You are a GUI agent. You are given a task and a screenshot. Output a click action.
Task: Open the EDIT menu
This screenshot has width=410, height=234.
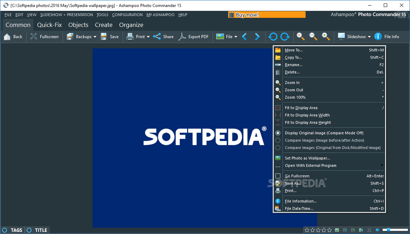tap(19, 15)
